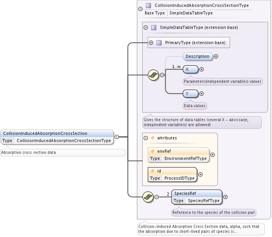Click the 'Data values' annotation

point(195,106)
